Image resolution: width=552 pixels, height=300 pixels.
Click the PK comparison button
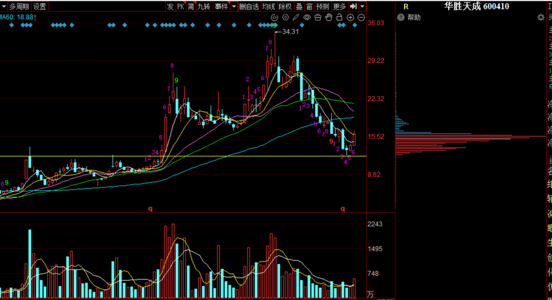coord(180,7)
